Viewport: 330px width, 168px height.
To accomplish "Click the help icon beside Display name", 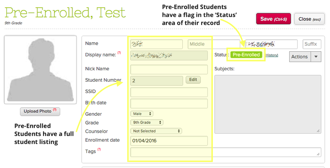I will (x=119, y=53).
